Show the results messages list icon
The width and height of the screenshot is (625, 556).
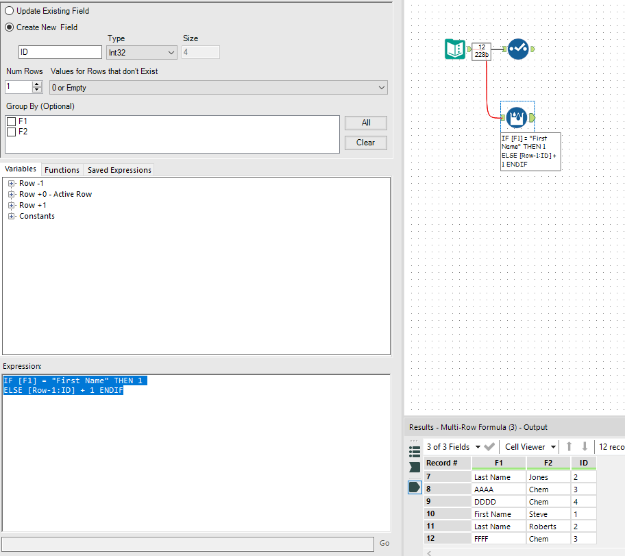pyautogui.click(x=415, y=451)
